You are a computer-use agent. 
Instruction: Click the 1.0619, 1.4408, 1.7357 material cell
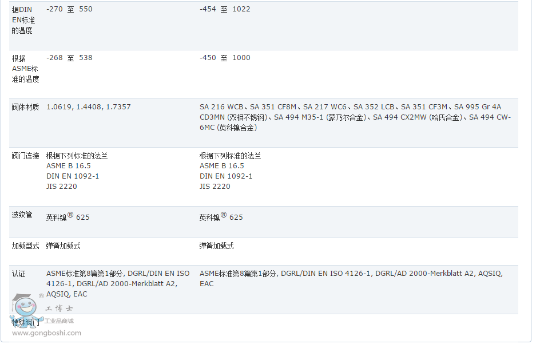(89, 107)
